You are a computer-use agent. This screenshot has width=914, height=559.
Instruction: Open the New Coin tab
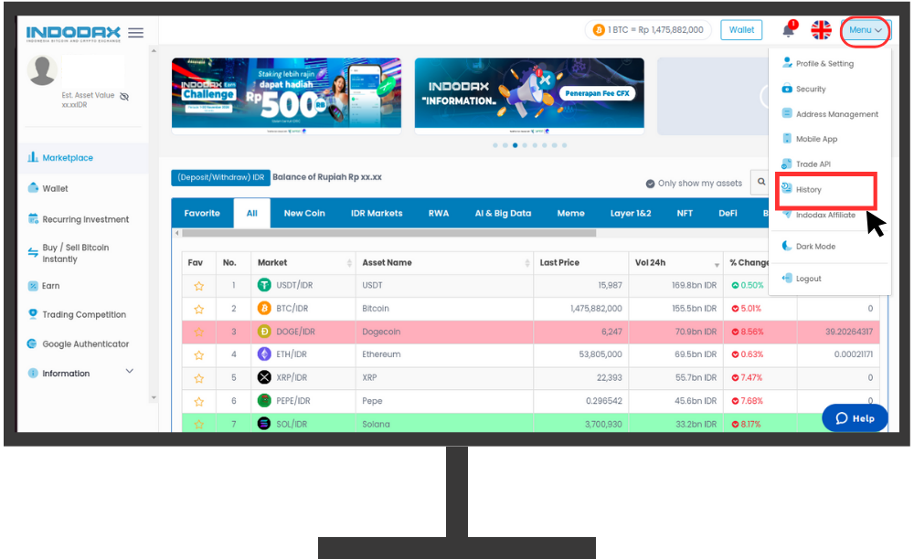304,213
